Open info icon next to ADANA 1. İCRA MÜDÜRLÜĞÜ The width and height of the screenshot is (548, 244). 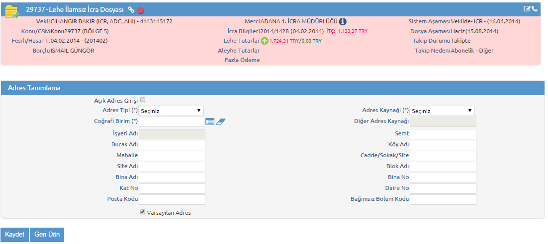click(x=343, y=22)
